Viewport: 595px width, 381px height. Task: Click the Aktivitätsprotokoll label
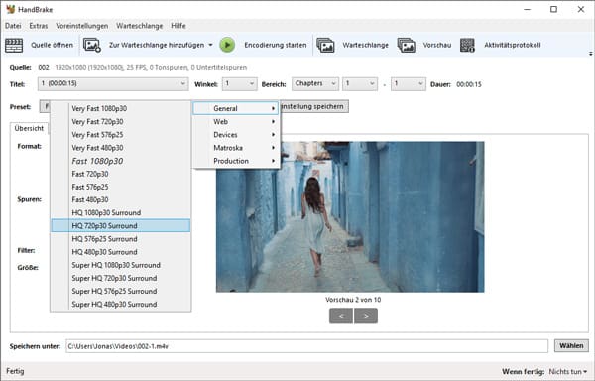[513, 45]
